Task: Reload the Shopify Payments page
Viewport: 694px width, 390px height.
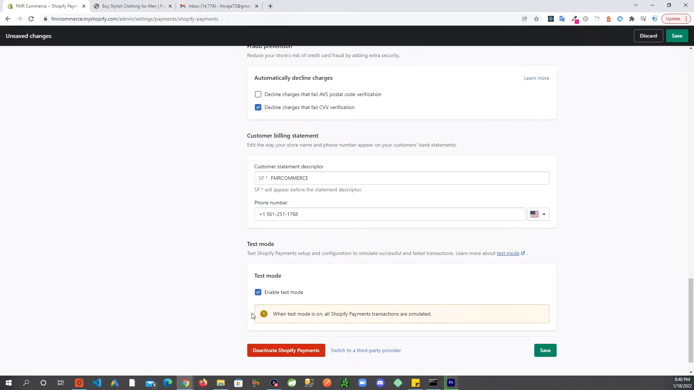Action: 31,19
